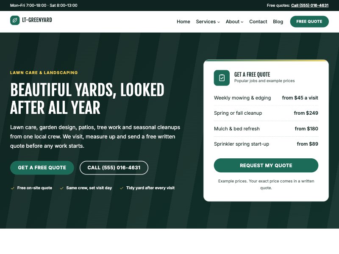Open the Contact page
The height and width of the screenshot is (254, 339).
[x=258, y=22]
